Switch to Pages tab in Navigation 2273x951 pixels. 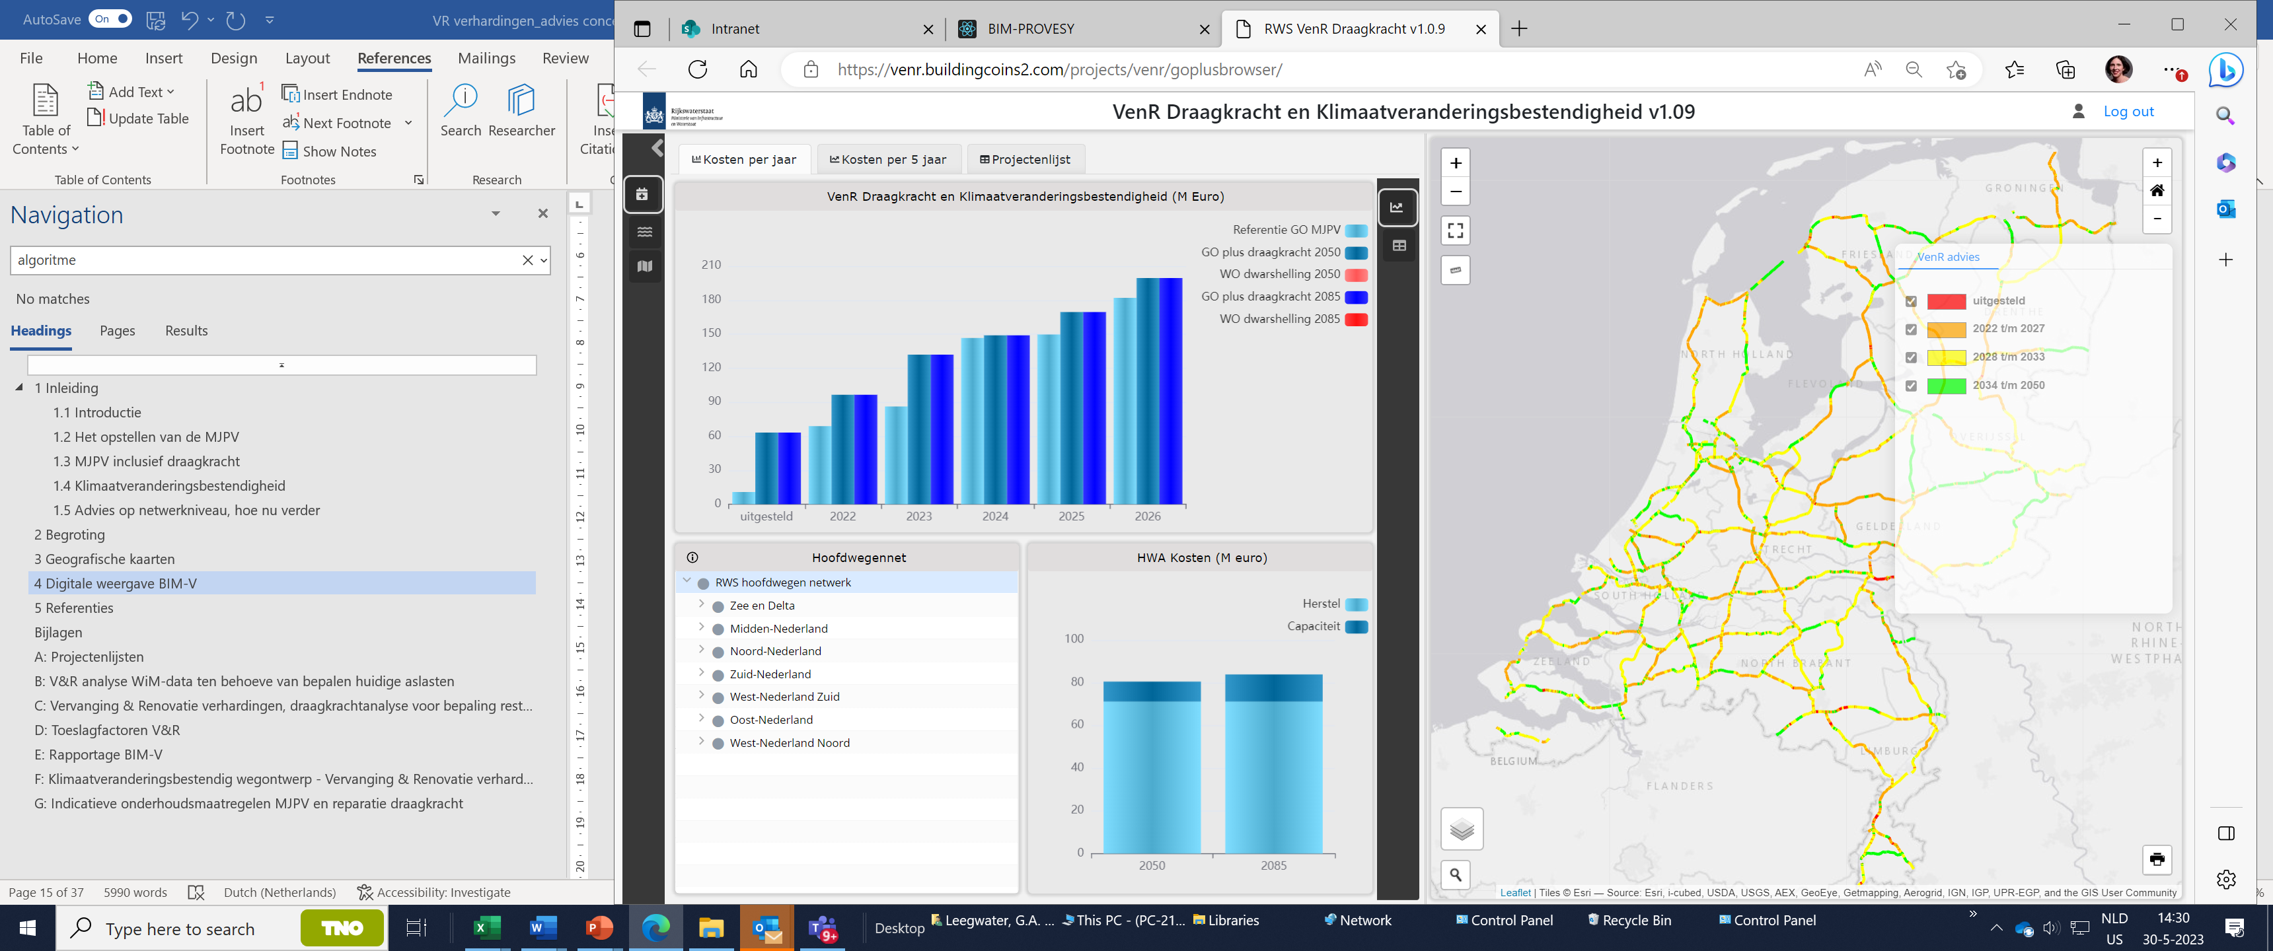[x=118, y=331]
